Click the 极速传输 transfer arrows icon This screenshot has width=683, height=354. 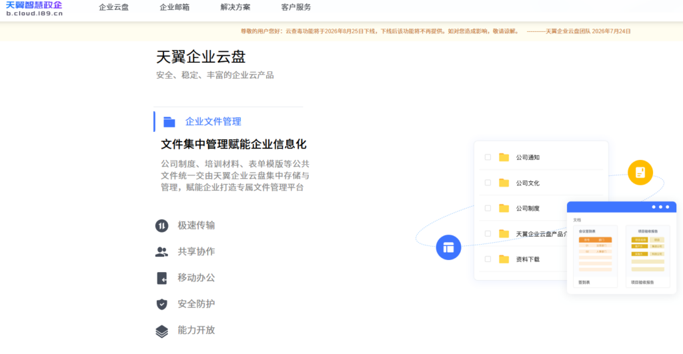click(x=161, y=225)
